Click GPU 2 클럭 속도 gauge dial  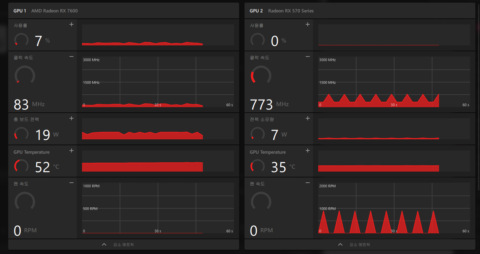tap(261, 75)
